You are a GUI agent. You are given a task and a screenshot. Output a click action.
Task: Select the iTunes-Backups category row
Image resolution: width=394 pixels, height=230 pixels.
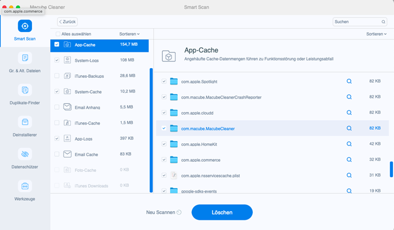[x=100, y=76]
